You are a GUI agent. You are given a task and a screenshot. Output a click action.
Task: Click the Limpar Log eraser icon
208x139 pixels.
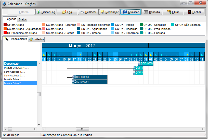click(x=38, y=12)
